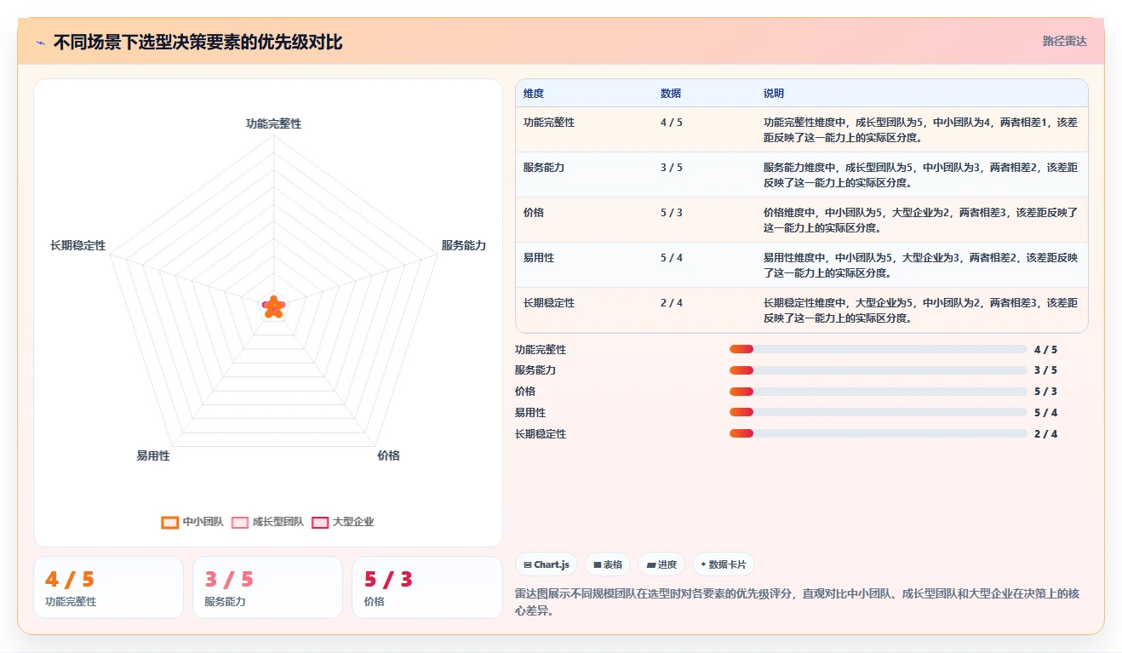Click the 功能完整性 progress bar
Viewport: 1122px width, 653px height.
(878, 349)
